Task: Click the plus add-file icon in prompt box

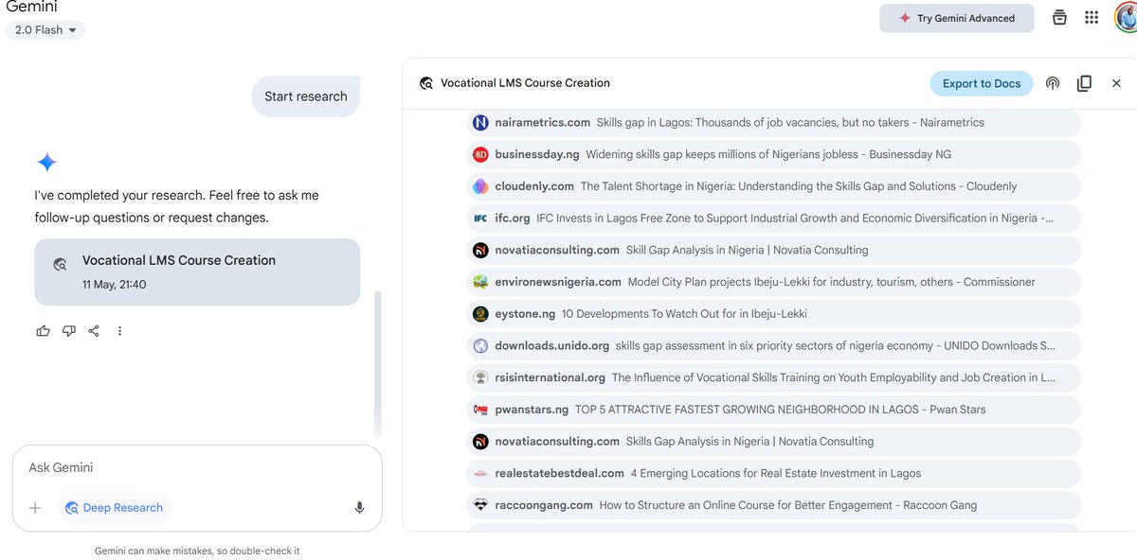Action: pyautogui.click(x=35, y=508)
